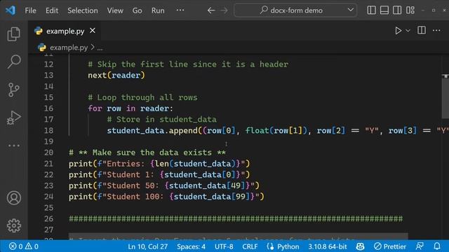Click example.py in the breadcrumb
449x252 pixels.
(x=69, y=48)
